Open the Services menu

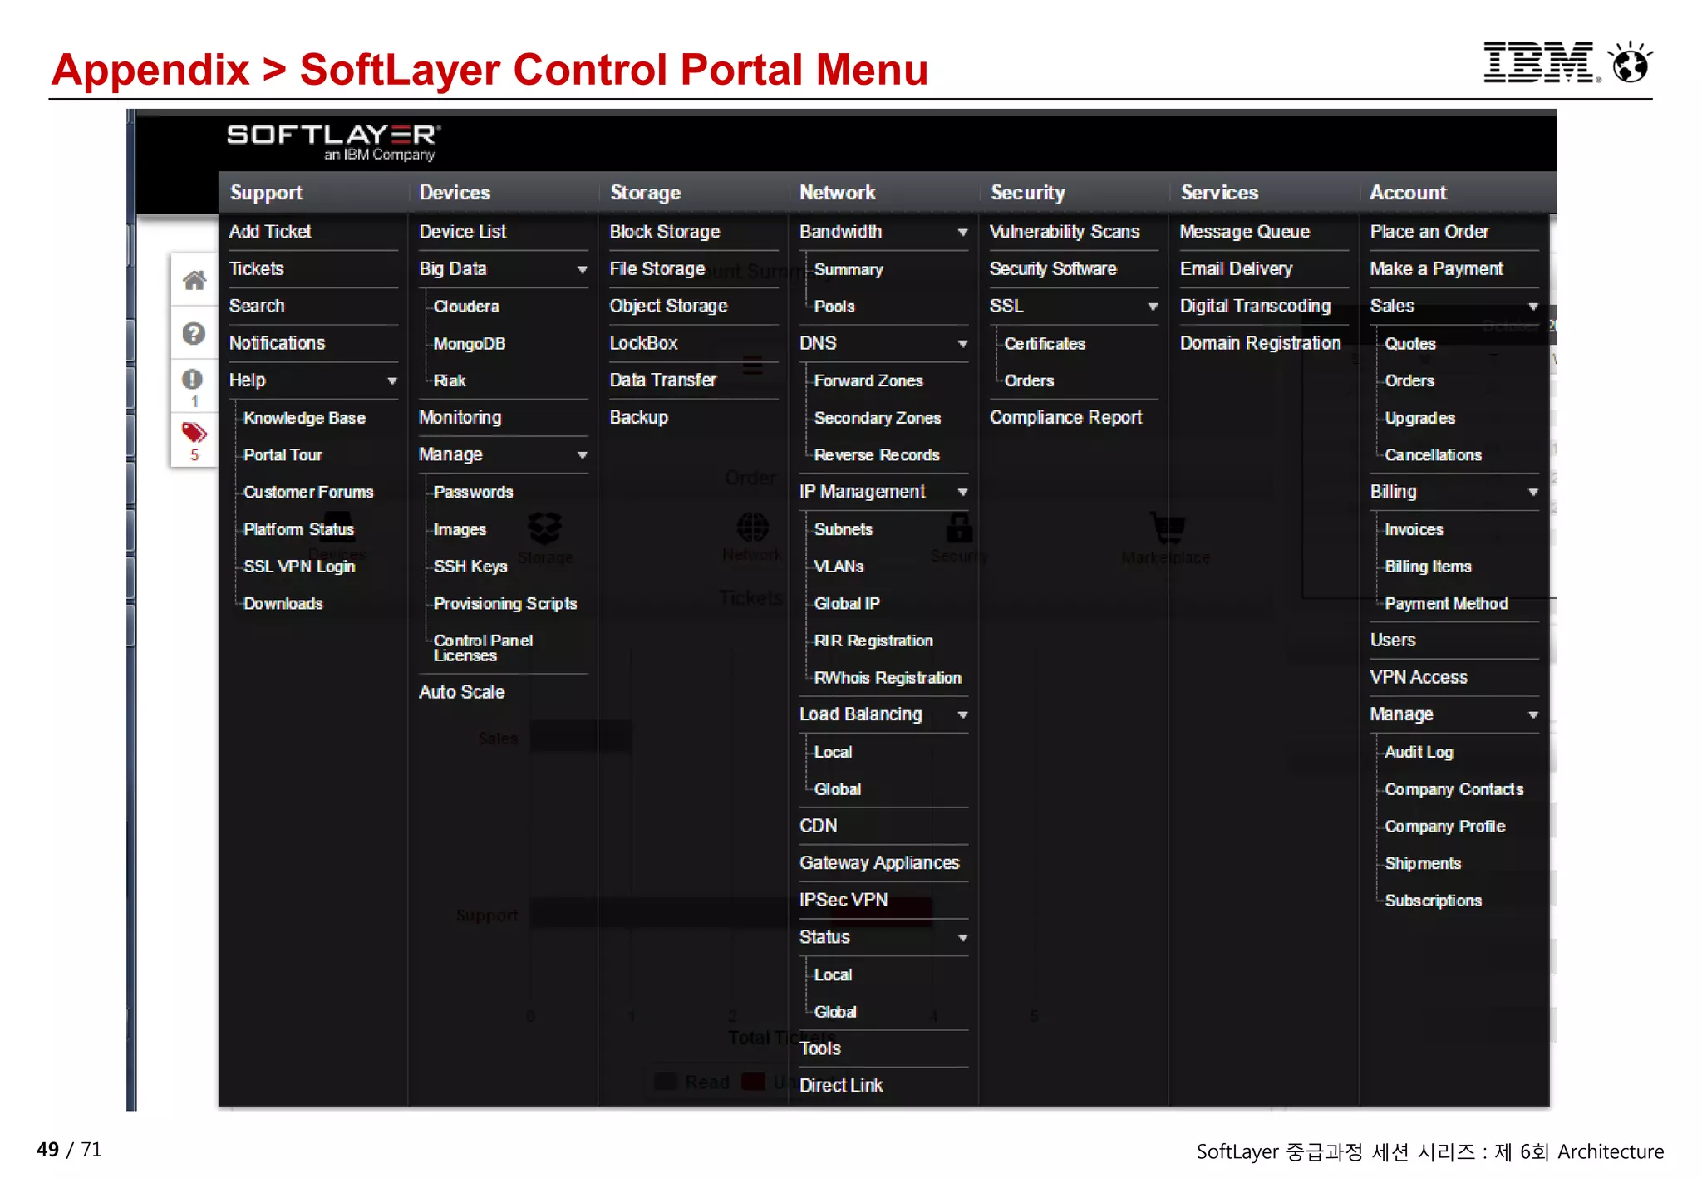[1219, 193]
